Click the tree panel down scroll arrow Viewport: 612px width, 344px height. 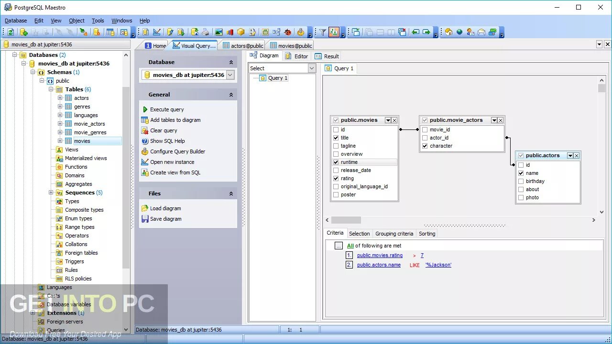126,329
